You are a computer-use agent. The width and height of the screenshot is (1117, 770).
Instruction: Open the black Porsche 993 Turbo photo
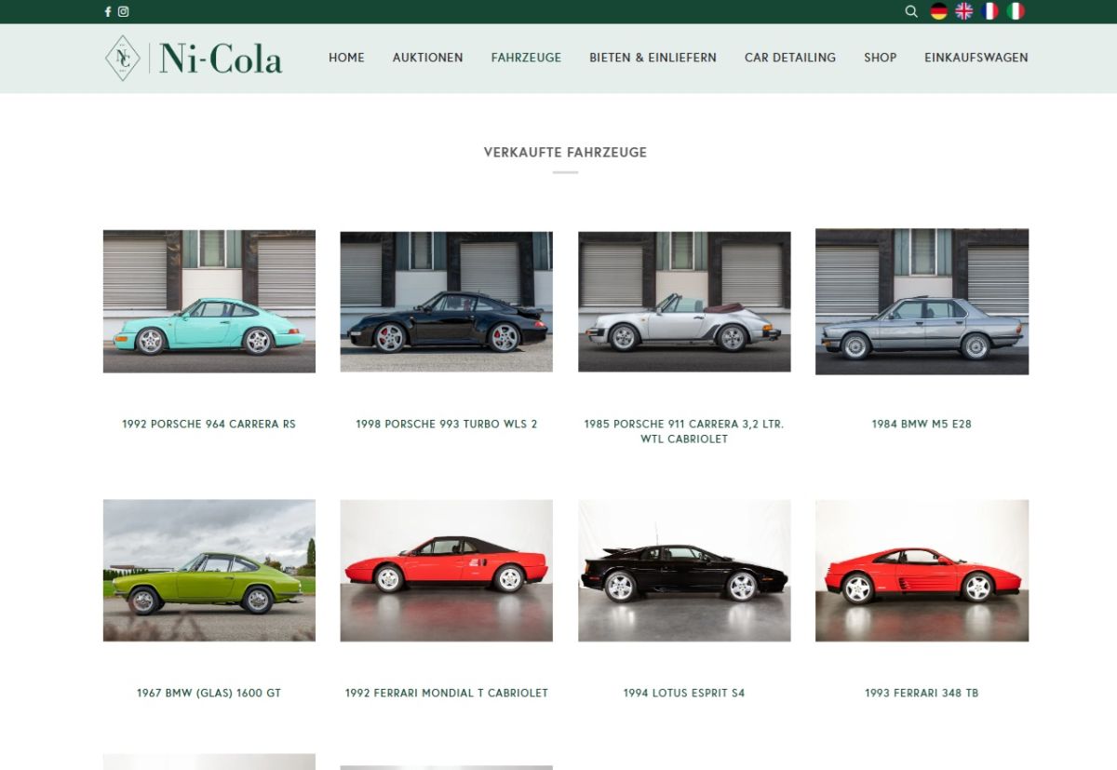click(x=447, y=302)
